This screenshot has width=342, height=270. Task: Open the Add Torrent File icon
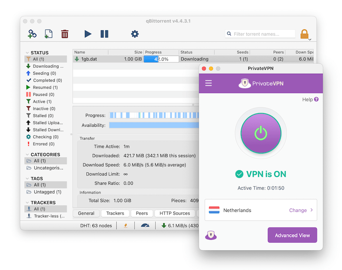coord(48,34)
